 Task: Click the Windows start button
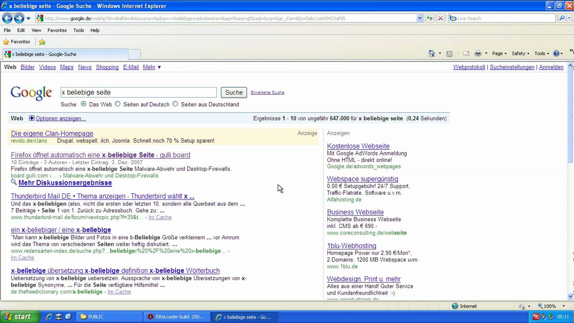(x=20, y=317)
